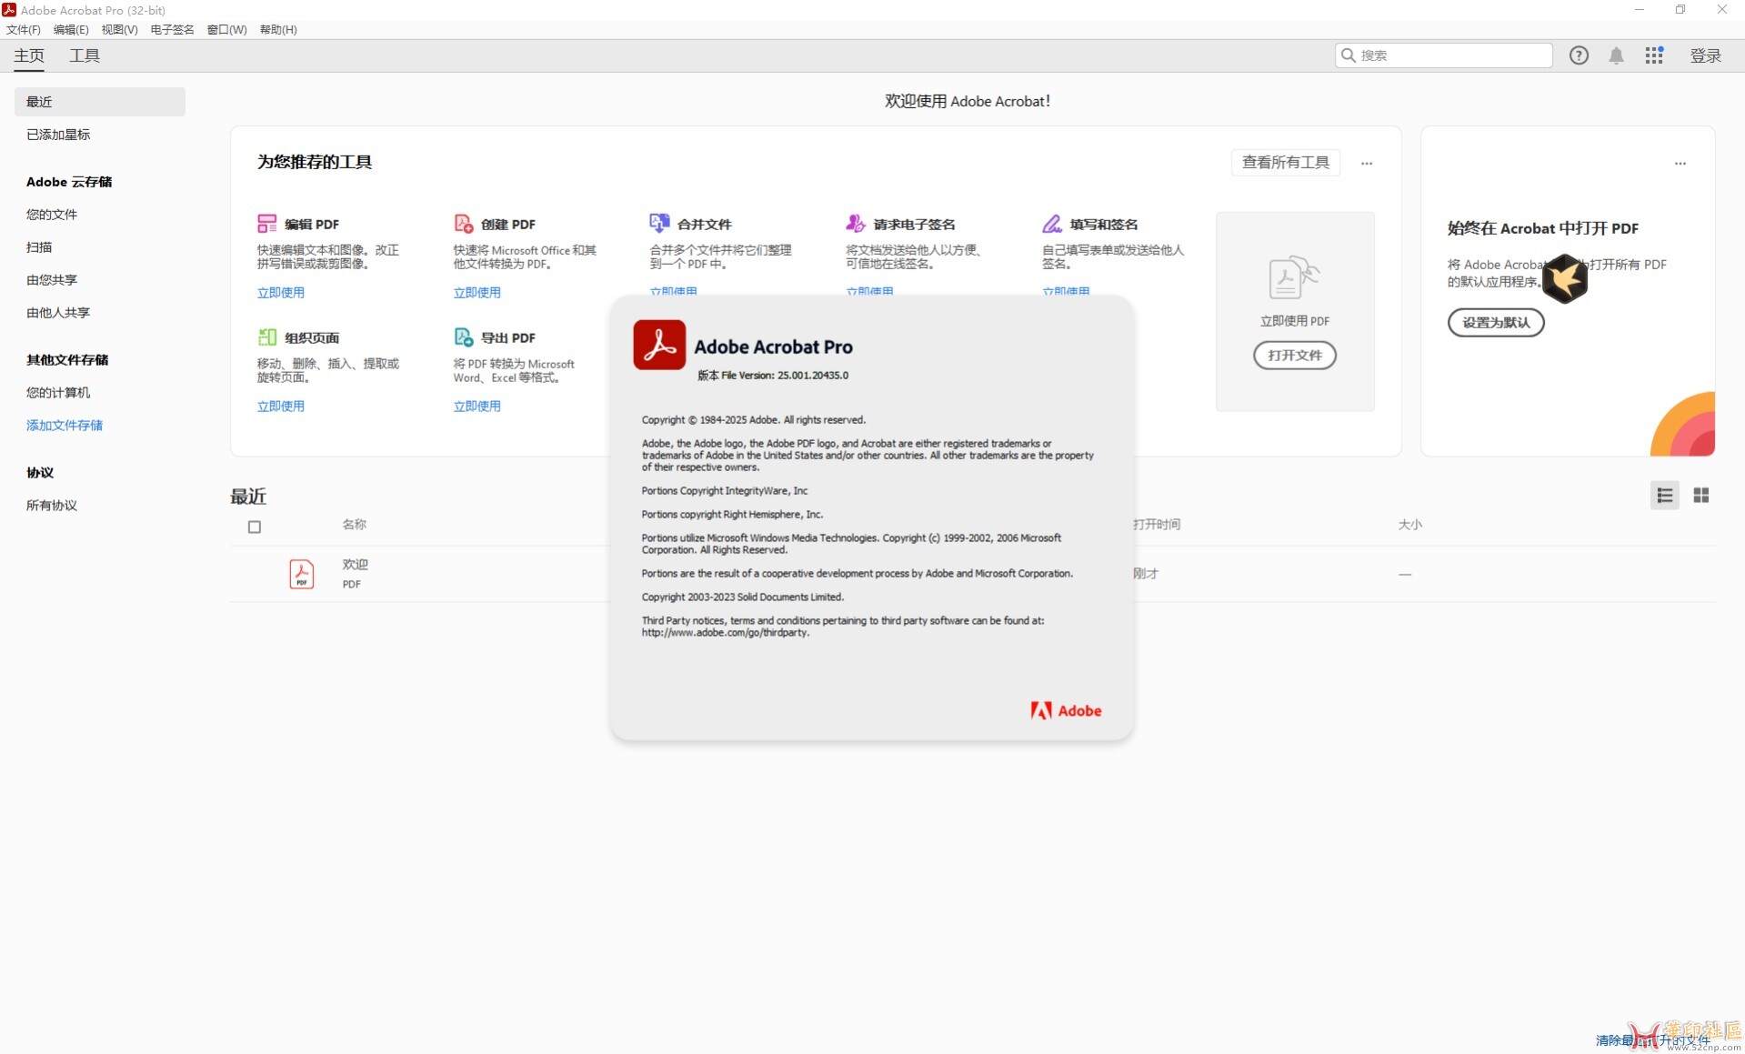This screenshot has width=1745, height=1054.
Task: Select 由他人共享 in the sidebar
Action: click(x=58, y=313)
